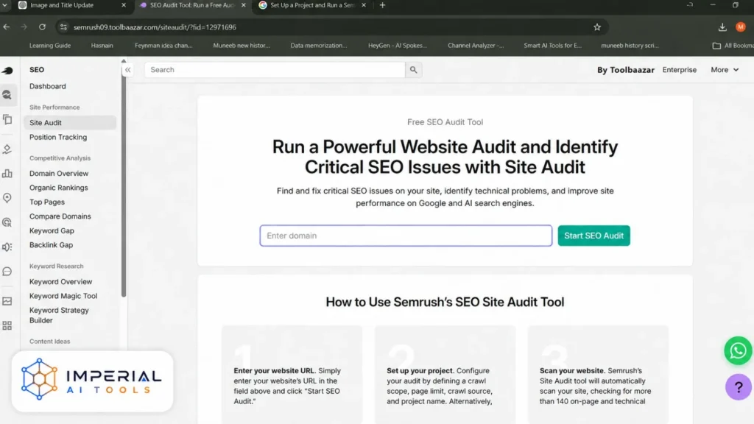Go back to the previous page

pos(6,27)
